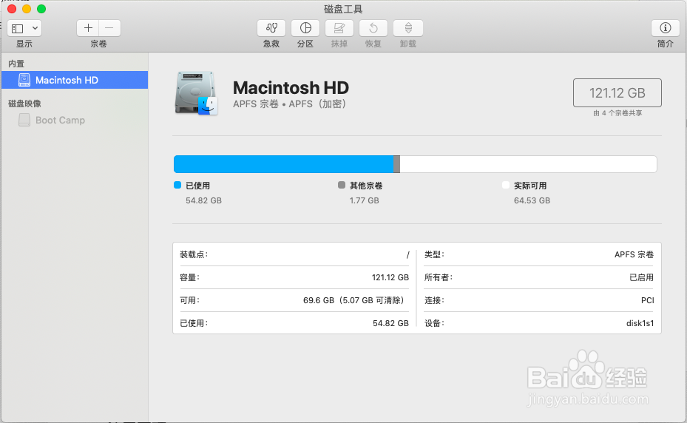Remove volume using the minus button
The height and width of the screenshot is (423, 687).
click(x=109, y=29)
